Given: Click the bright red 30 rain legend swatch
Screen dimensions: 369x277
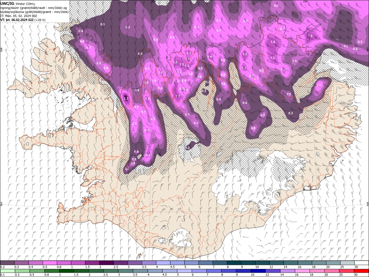Looking at the screenshot, I should click(361, 271).
